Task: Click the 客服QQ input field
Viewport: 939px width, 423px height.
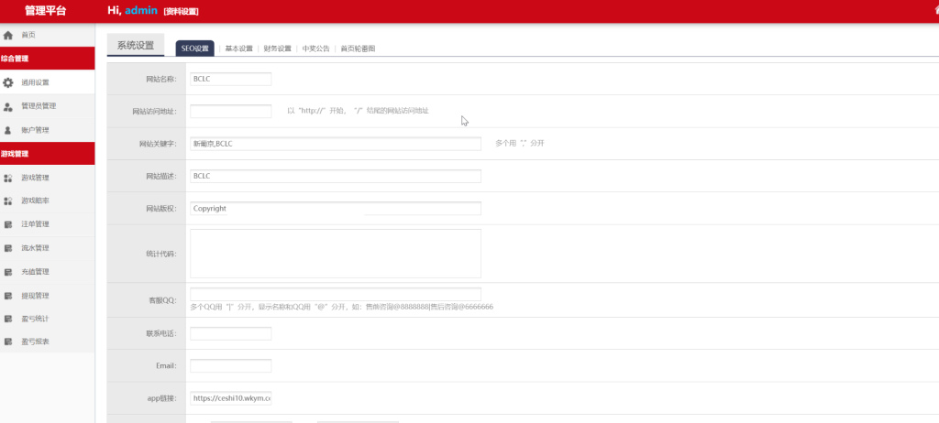Action: point(336,295)
